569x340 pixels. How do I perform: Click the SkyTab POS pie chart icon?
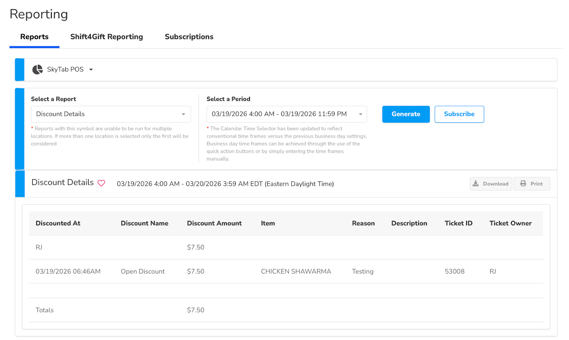point(37,69)
